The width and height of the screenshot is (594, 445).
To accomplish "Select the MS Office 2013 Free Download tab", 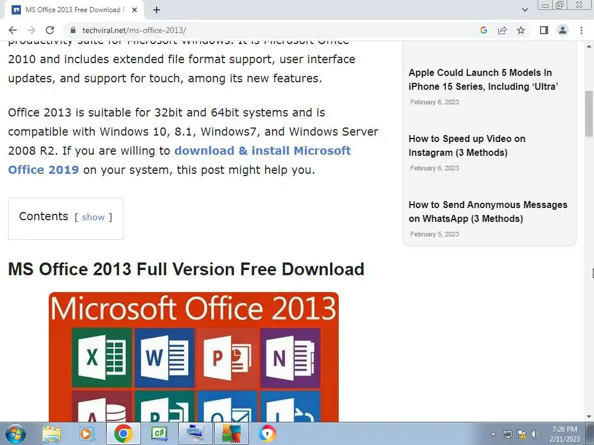I will click(74, 10).
